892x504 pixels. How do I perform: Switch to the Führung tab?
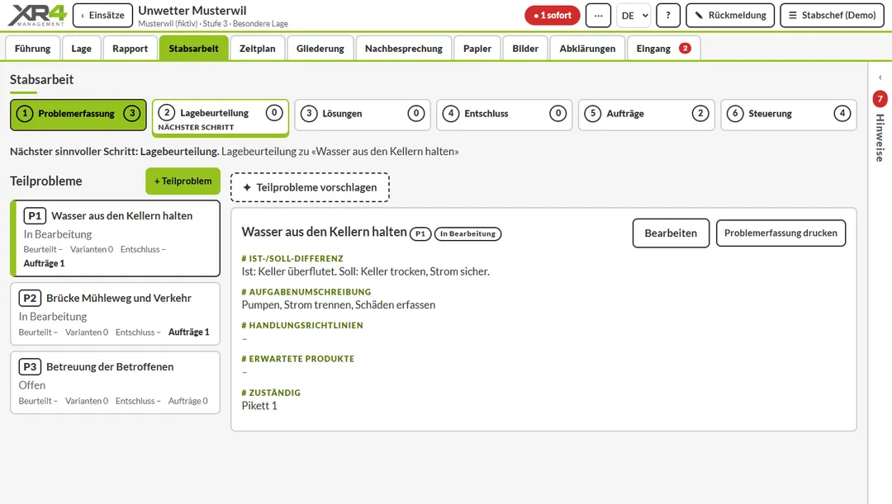click(x=32, y=49)
